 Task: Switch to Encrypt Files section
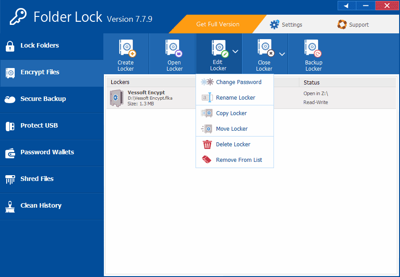click(52, 73)
